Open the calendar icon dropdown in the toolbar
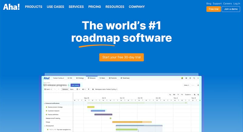The height and width of the screenshot is (132, 243). [x=78, y=89]
